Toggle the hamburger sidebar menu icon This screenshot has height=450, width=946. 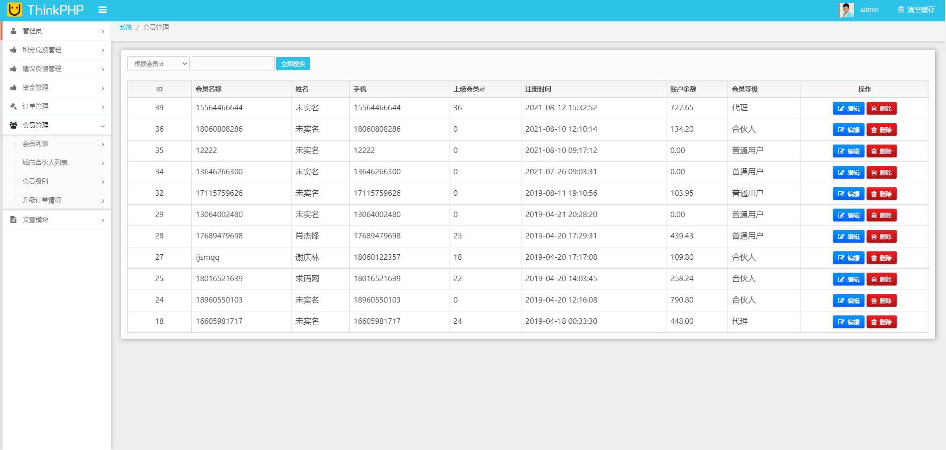coord(102,10)
